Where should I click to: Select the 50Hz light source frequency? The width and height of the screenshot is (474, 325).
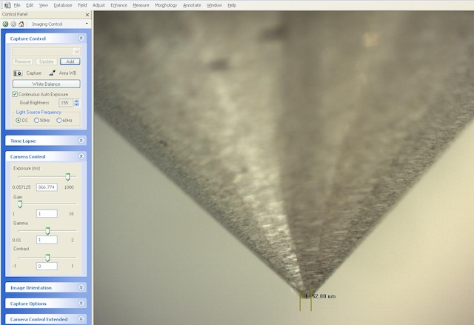[x=37, y=120]
